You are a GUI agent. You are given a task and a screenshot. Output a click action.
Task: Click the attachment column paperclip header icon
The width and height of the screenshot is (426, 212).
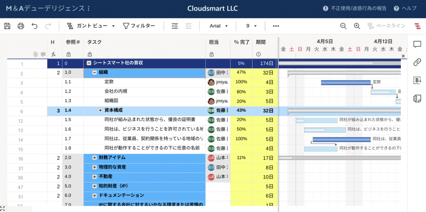[x=35, y=55]
